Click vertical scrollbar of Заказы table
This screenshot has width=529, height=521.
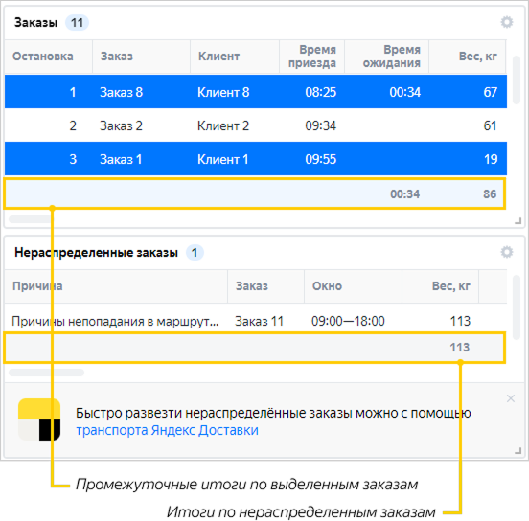coord(517,80)
